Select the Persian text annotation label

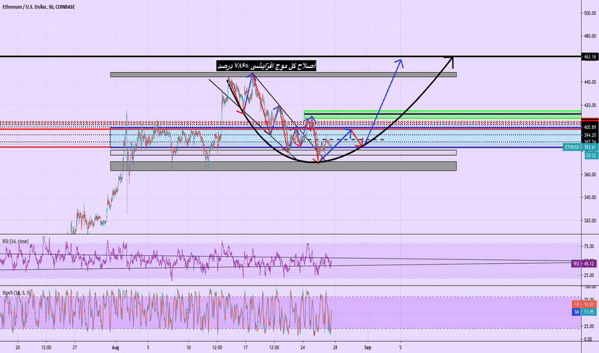266,66
